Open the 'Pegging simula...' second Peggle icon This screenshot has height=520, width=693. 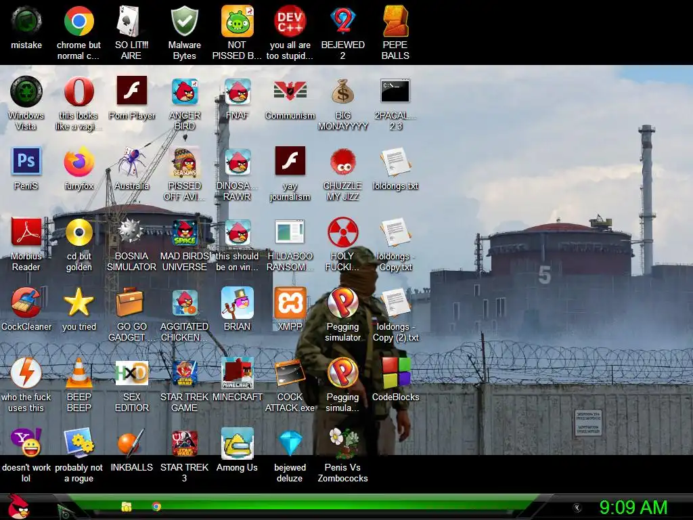[x=342, y=373]
